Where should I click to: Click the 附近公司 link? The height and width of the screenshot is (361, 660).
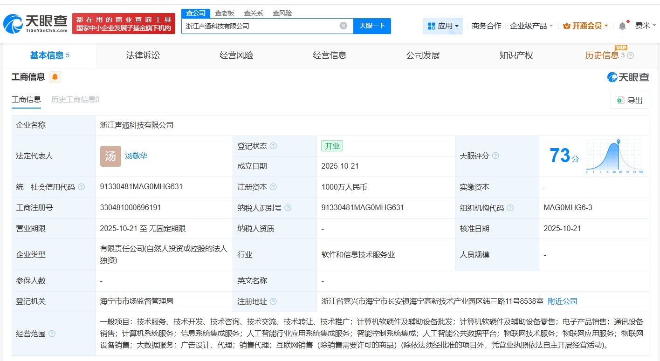[x=563, y=301]
